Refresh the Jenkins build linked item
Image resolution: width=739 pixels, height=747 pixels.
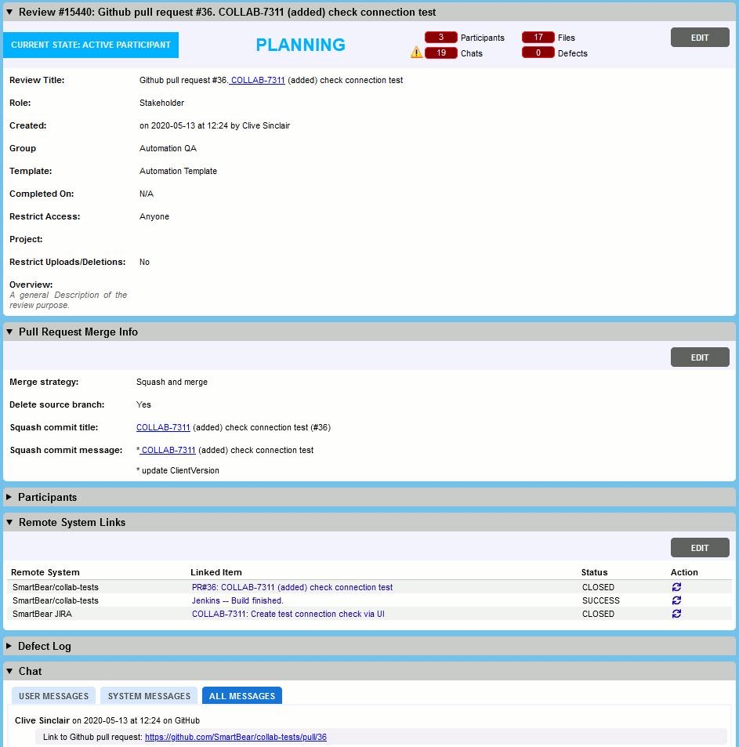pos(676,600)
